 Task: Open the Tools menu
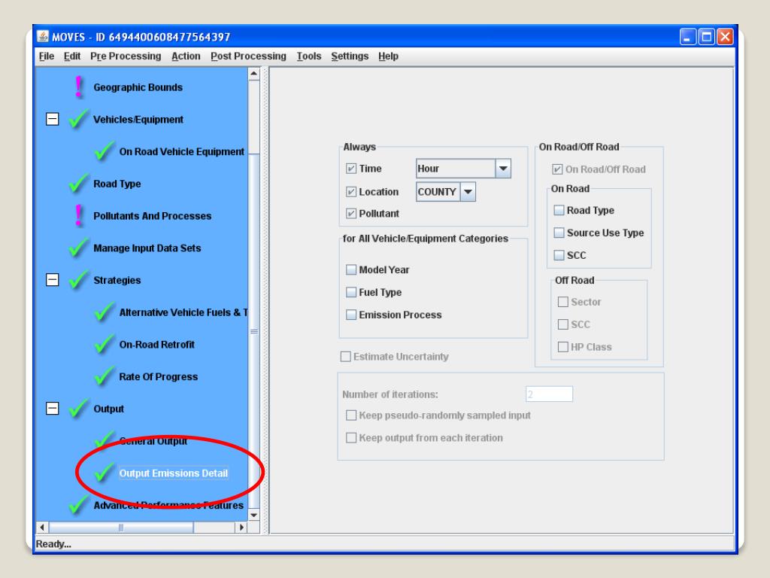click(309, 56)
